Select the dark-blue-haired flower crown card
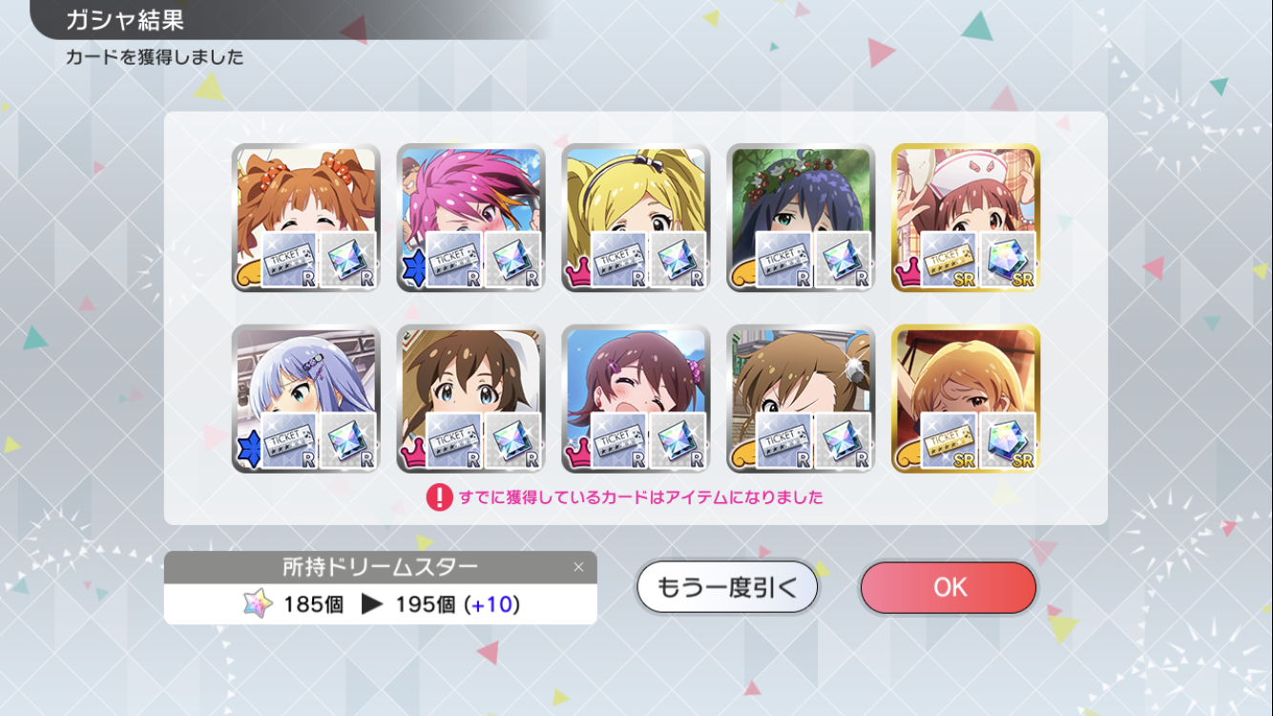Screen dimensions: 1273x716 pos(802,218)
